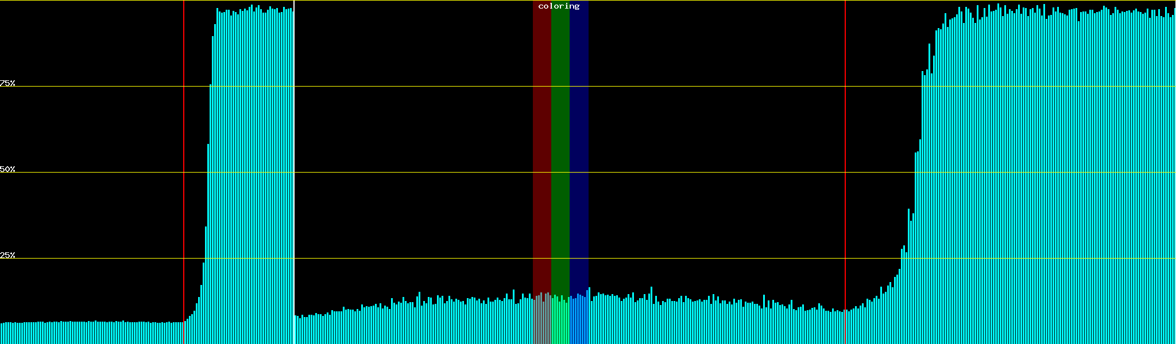Click the low cyan bars between blue band and right red line
The image size is (1176, 344).
(718, 324)
